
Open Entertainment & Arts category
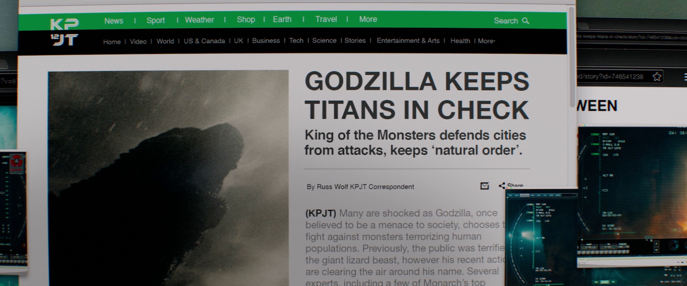[x=408, y=41]
